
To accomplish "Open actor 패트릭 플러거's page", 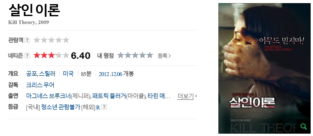I will (109, 96).
